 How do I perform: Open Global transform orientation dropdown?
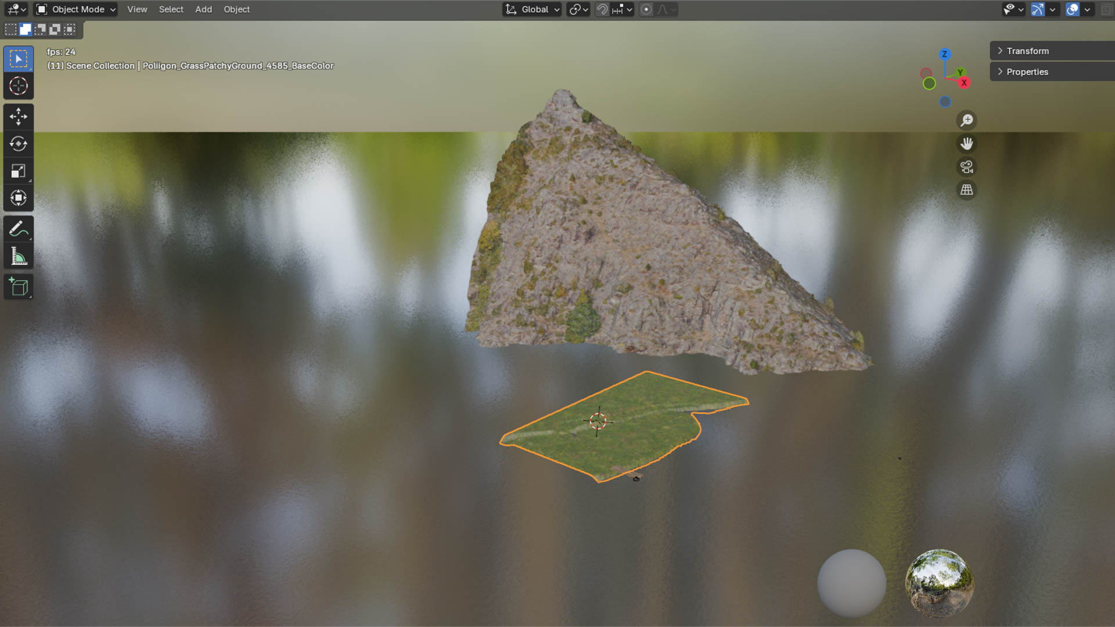(532, 9)
